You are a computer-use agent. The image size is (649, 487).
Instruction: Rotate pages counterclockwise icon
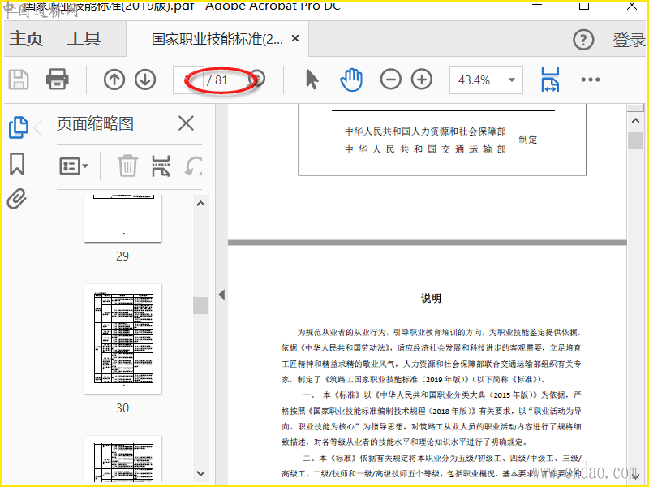pos(193,166)
